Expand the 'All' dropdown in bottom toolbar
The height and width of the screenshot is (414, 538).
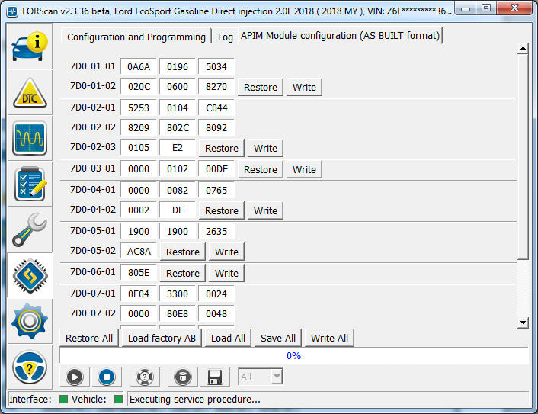[x=261, y=377]
